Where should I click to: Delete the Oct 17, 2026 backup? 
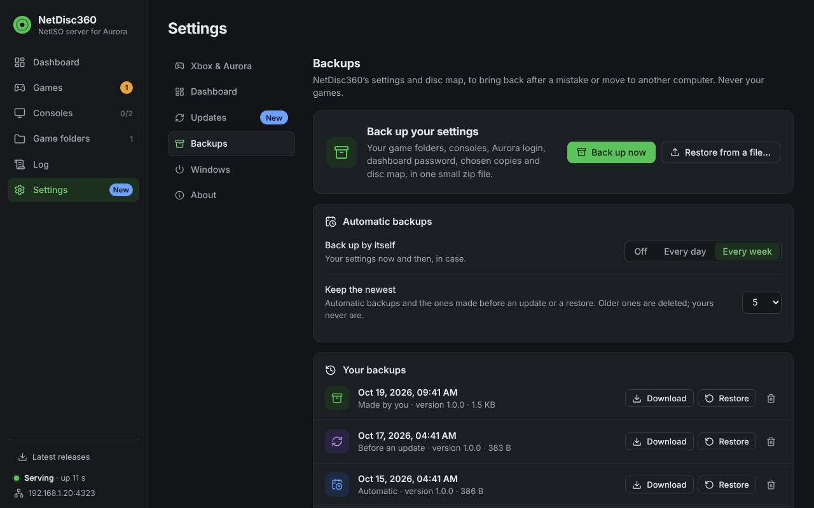(771, 441)
